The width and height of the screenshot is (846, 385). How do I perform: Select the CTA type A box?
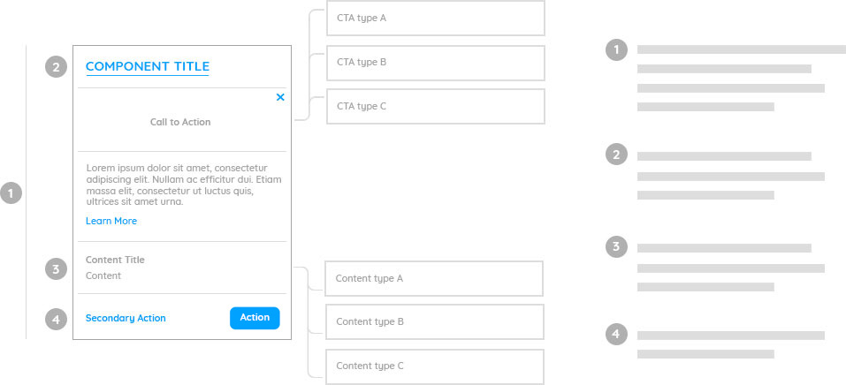coord(436,18)
